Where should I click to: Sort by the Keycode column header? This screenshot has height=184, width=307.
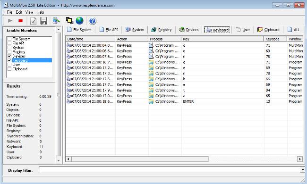[275, 39]
